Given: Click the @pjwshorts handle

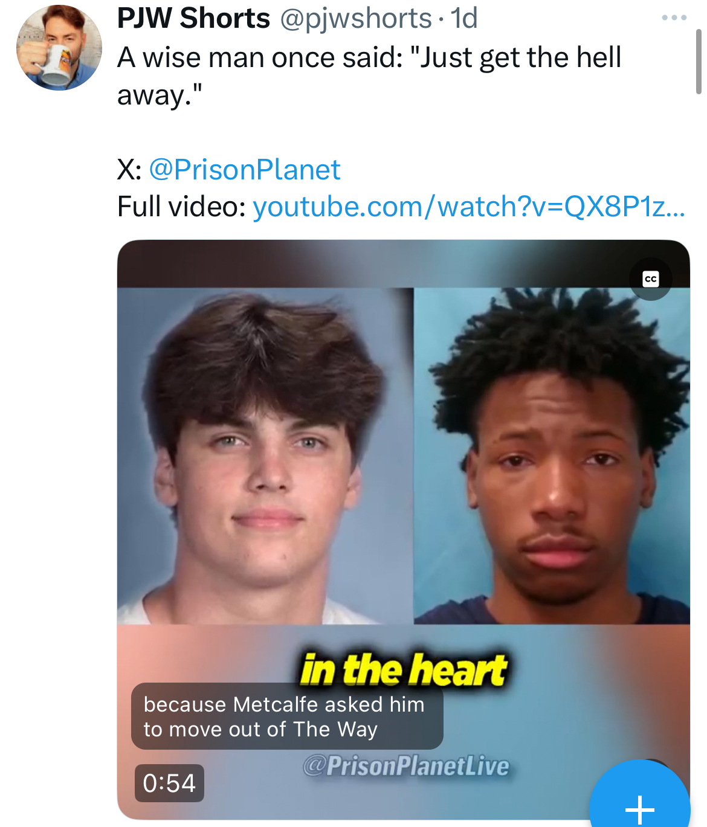Looking at the screenshot, I should tap(356, 18).
